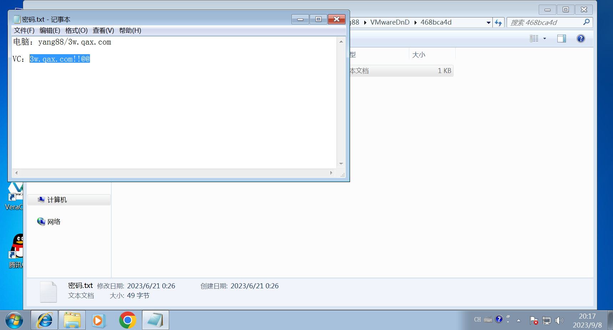
Task: Click the 大小 column header
Action: 419,55
